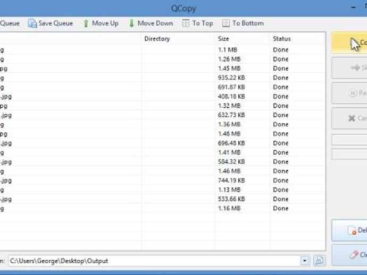Click the Clear button with eraser icon
Image resolution: width=367 pixels, height=275 pixels.
[349, 255]
